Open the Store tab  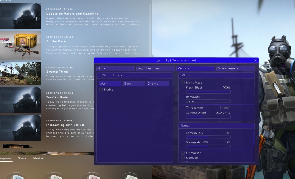click(22, 158)
